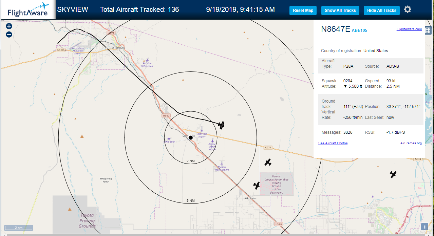This screenshot has height=236, width=434.
Task: Click the ABE105 flight ident link
Action: coord(359,30)
